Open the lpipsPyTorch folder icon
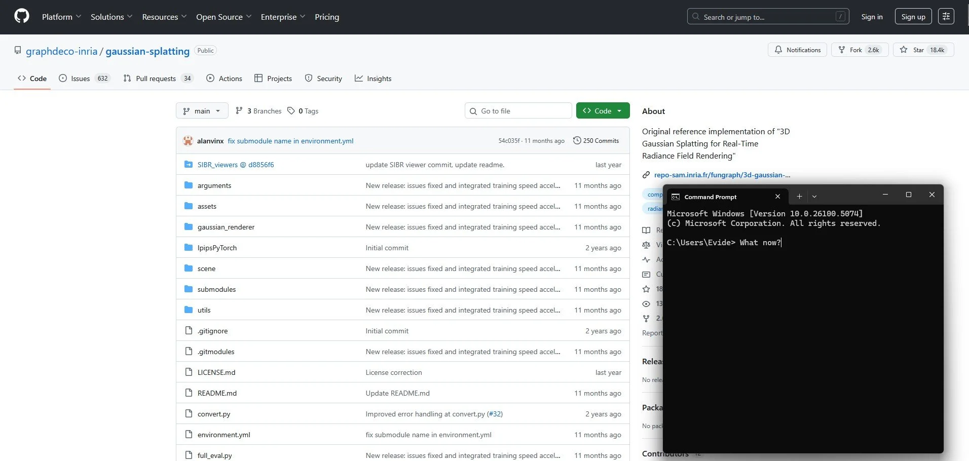The image size is (969, 461). (189, 248)
